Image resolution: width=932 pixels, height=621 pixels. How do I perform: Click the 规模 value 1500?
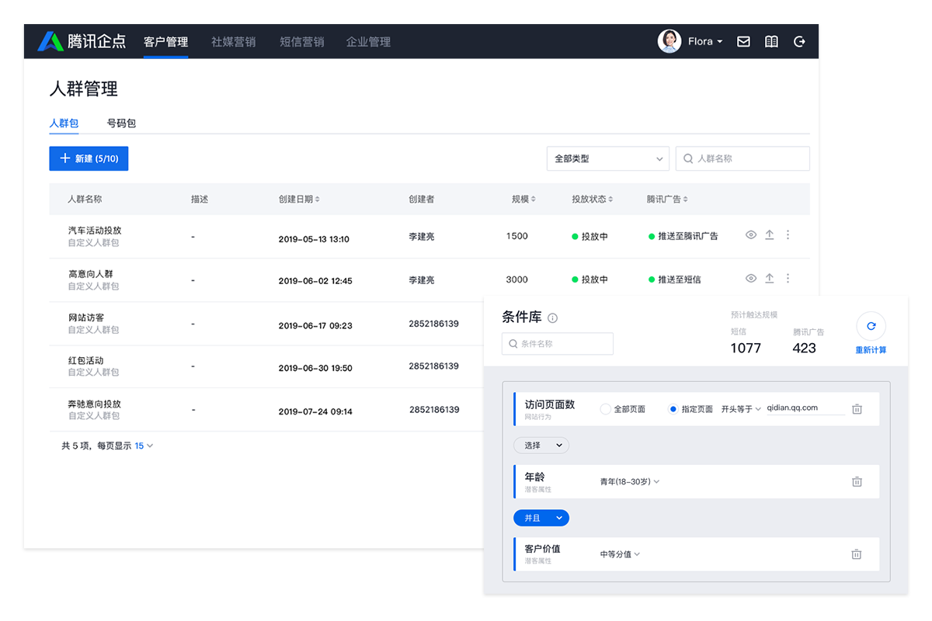tap(517, 236)
